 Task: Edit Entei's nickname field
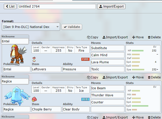click(15, 41)
